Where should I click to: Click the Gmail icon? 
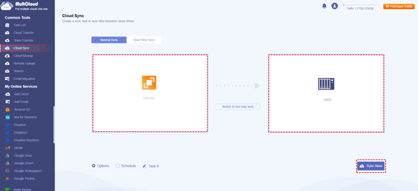pyautogui.click(x=8, y=148)
